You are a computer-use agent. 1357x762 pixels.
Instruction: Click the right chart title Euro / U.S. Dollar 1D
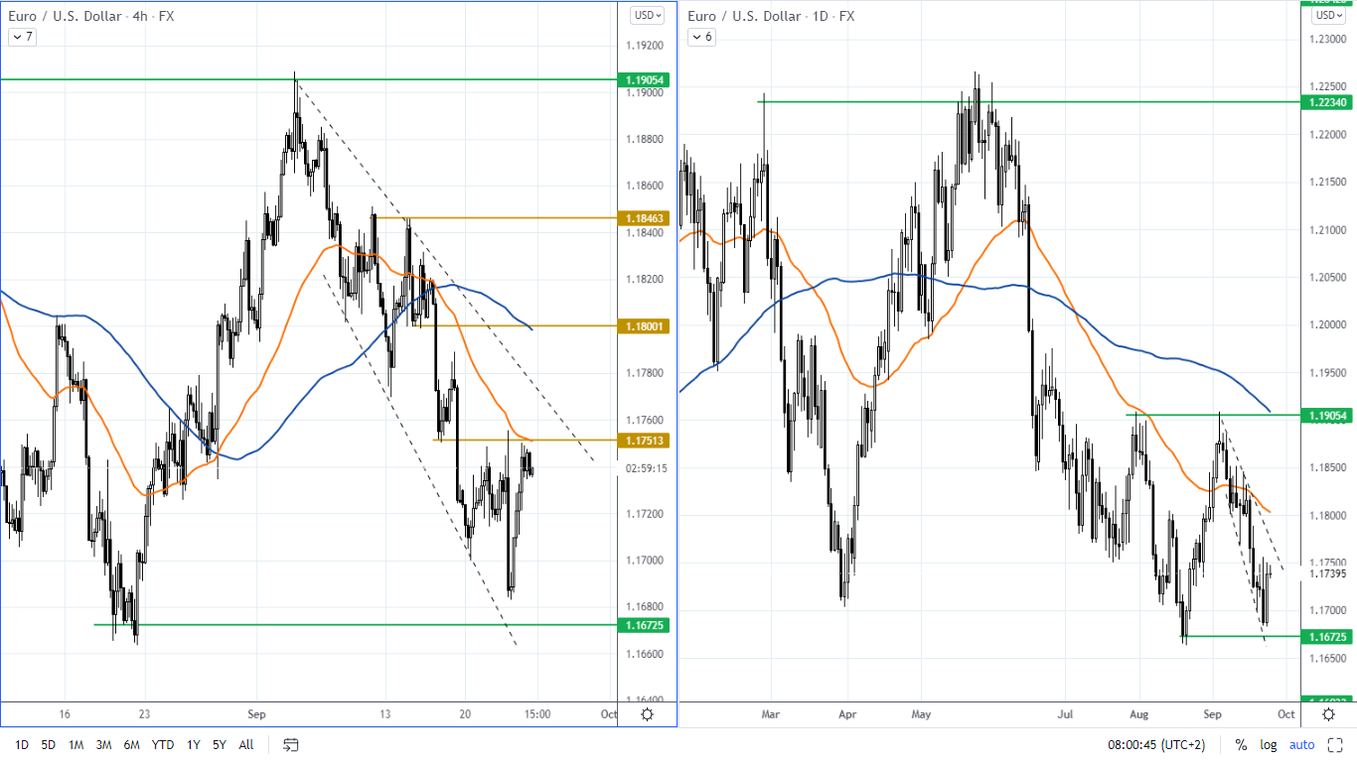pos(771,16)
